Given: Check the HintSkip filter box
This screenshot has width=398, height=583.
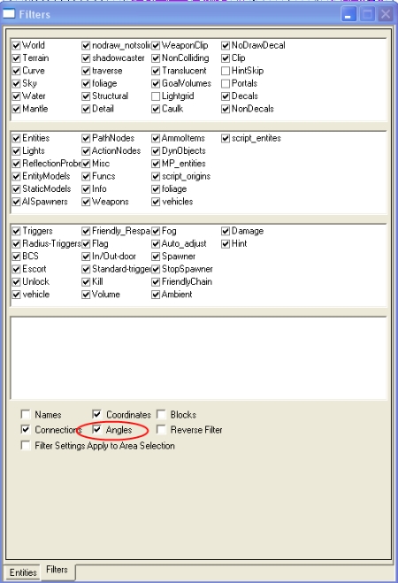Looking at the screenshot, I should 226,71.
